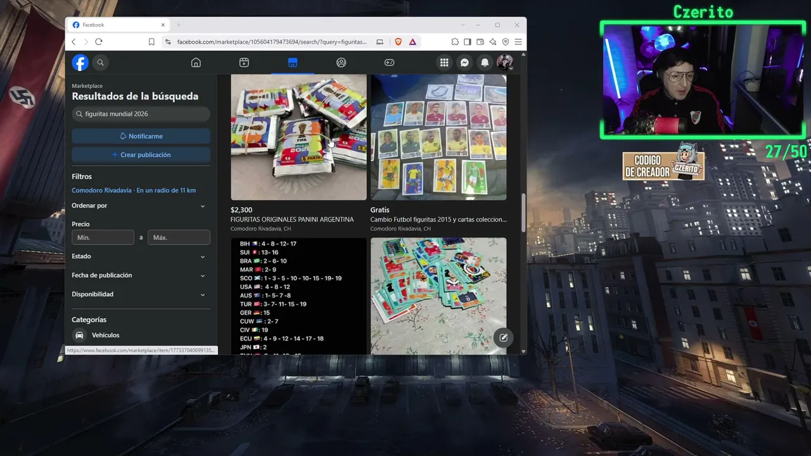Open the Panini sticker packs photo

click(x=298, y=137)
